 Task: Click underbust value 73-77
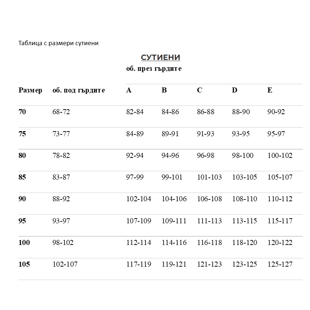(x=61, y=134)
